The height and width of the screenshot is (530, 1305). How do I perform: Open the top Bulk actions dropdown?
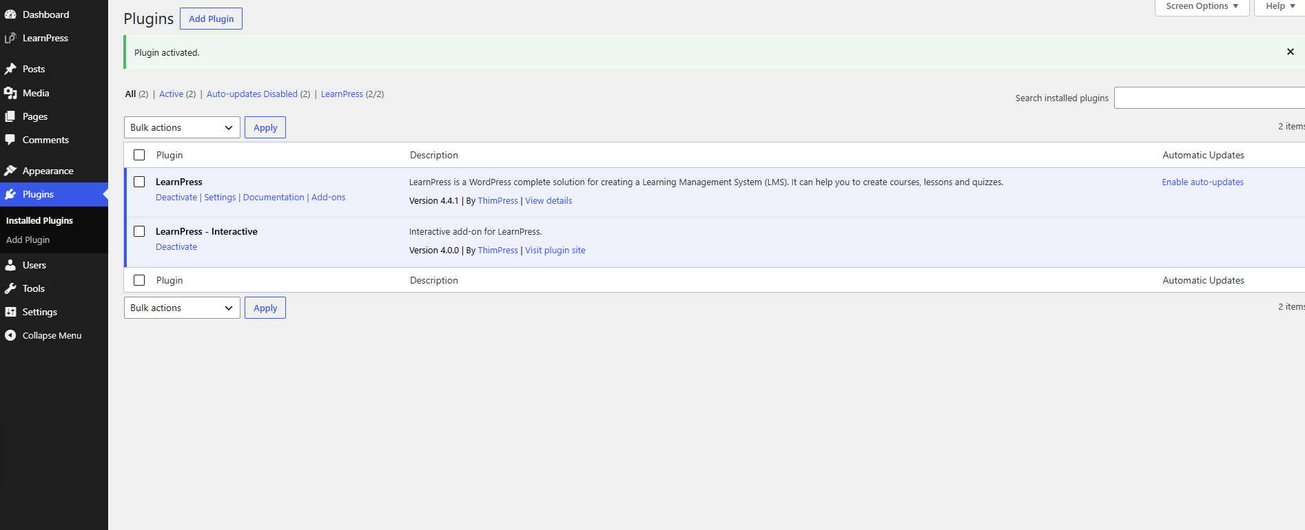pyautogui.click(x=182, y=127)
